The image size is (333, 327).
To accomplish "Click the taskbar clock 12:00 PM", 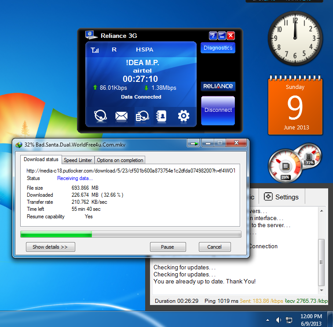I will click(311, 320).
